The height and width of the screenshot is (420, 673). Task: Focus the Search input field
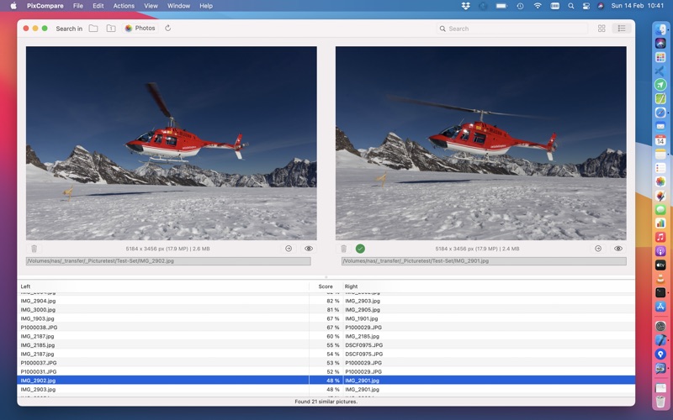click(512, 29)
